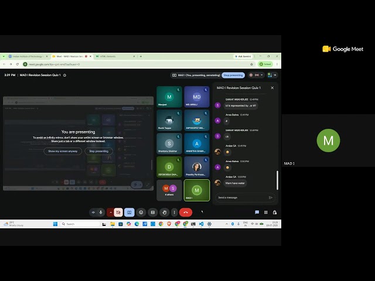Open File Explorer from the taskbar
The width and height of the screenshot is (375, 281).
(x=112, y=224)
